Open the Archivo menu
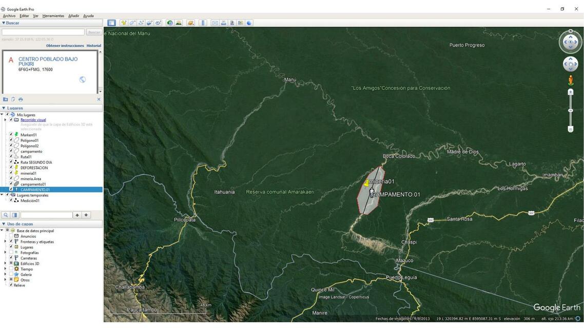Image resolution: width=584 pixels, height=328 pixels. tap(9, 16)
